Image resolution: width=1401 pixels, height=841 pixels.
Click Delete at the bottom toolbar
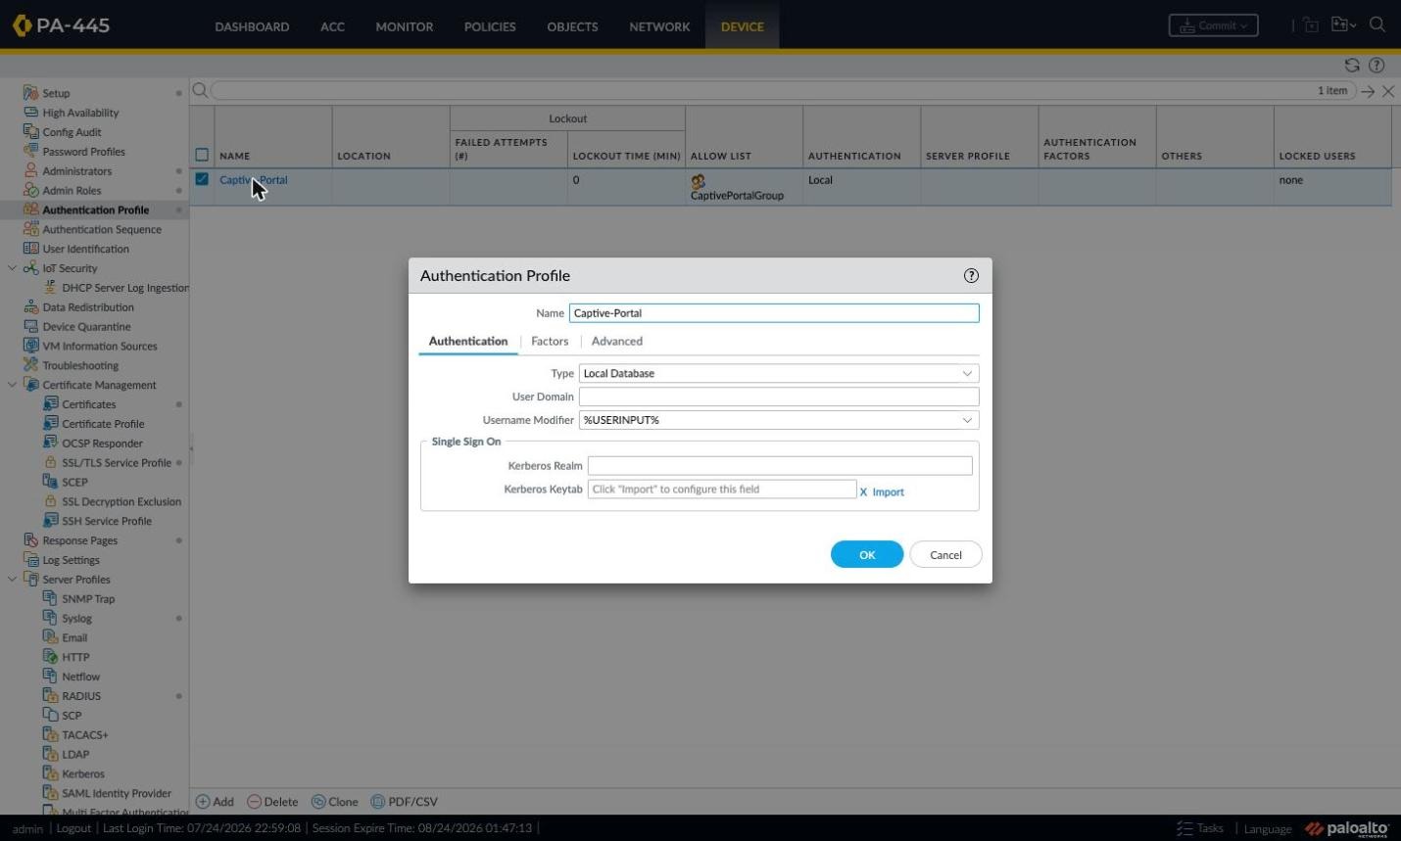pyautogui.click(x=272, y=802)
